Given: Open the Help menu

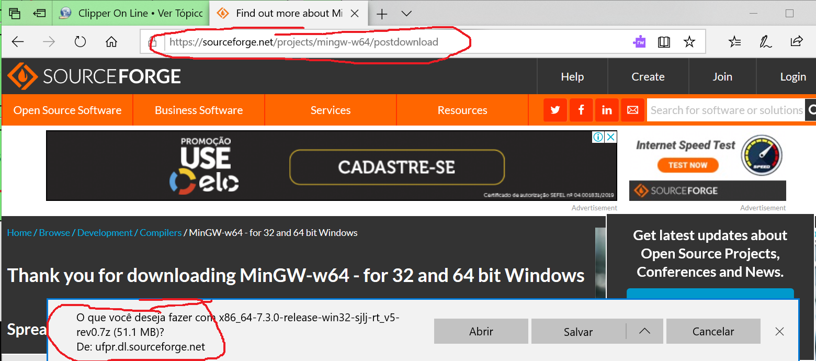Looking at the screenshot, I should pos(572,76).
